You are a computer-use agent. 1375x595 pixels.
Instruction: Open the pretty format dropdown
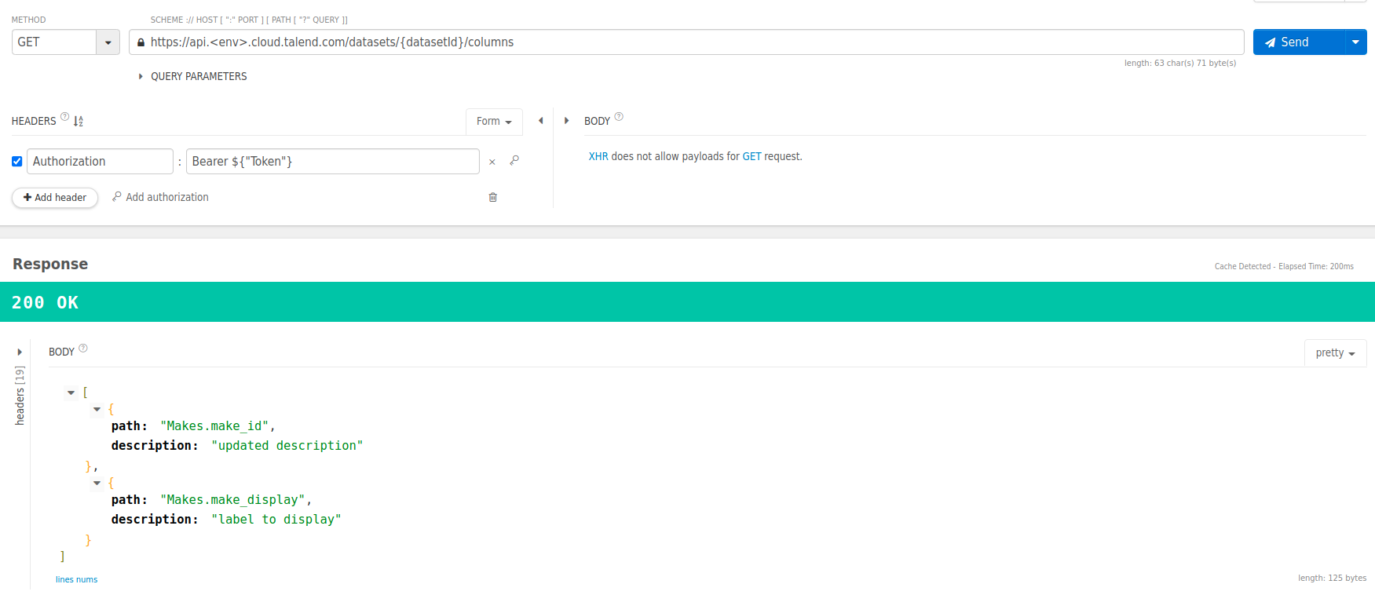click(1335, 353)
